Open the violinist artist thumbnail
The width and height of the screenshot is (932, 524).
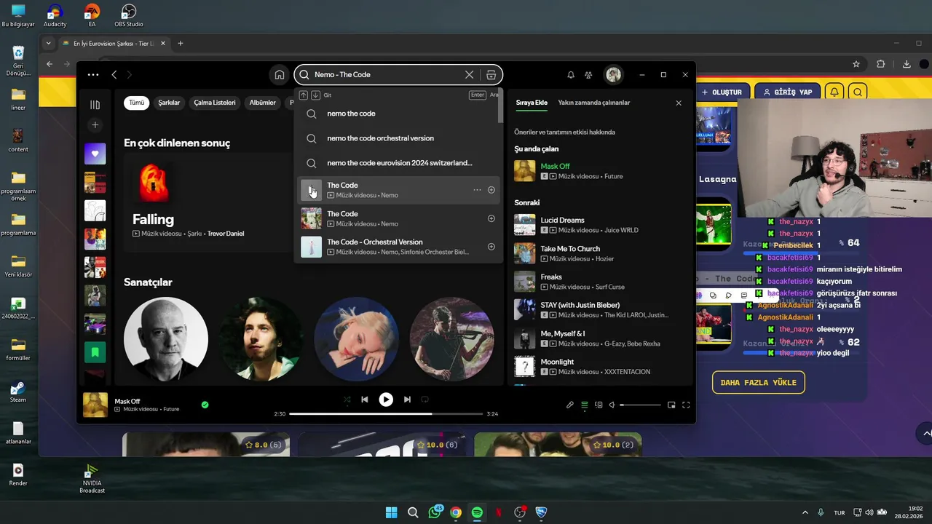tap(451, 339)
